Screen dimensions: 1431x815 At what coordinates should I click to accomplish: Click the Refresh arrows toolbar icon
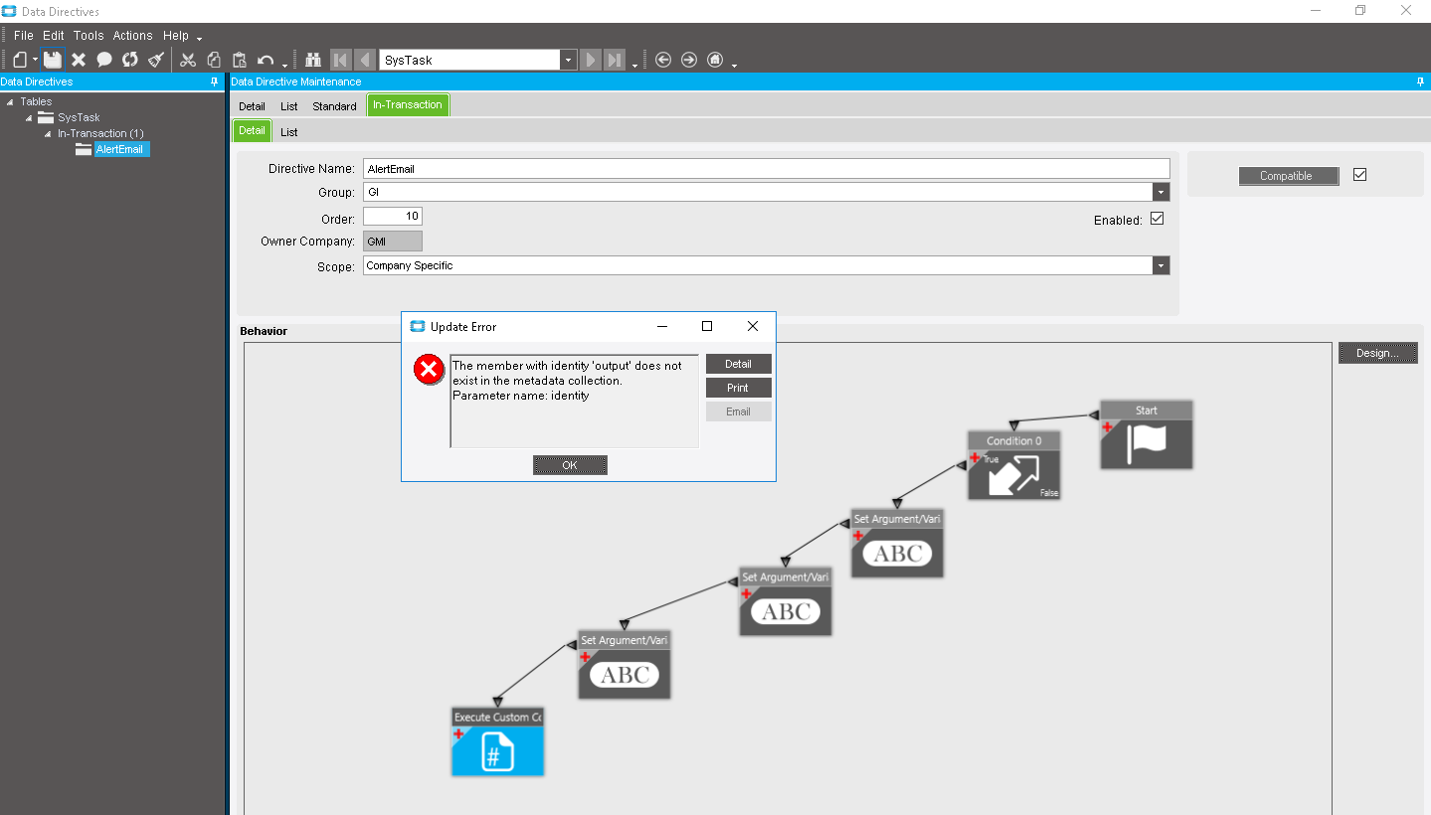pyautogui.click(x=130, y=60)
